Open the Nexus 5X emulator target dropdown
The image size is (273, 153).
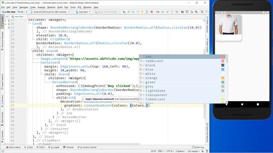pyautogui.click(x=107, y=12)
